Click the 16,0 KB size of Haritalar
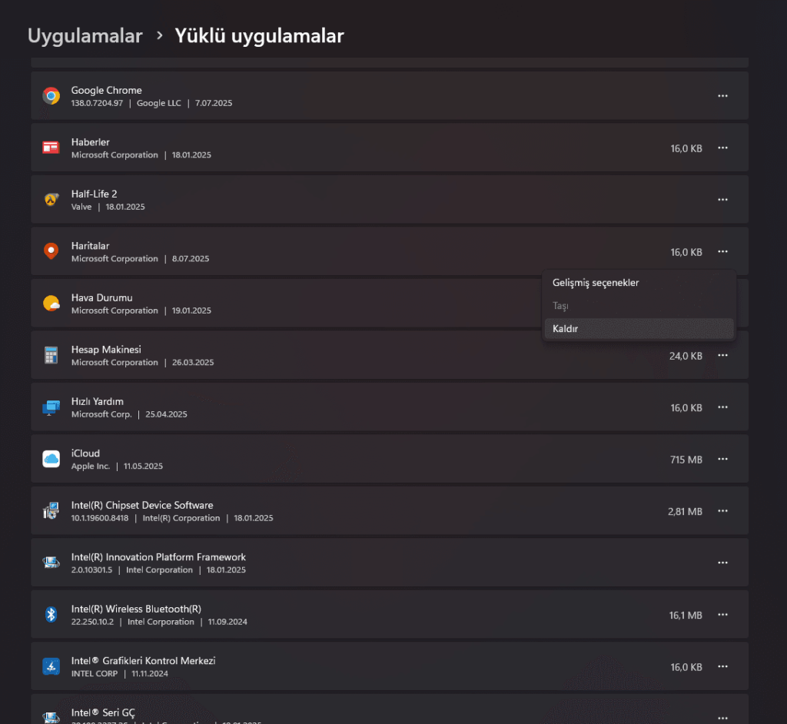This screenshot has height=724, width=787. (x=686, y=252)
